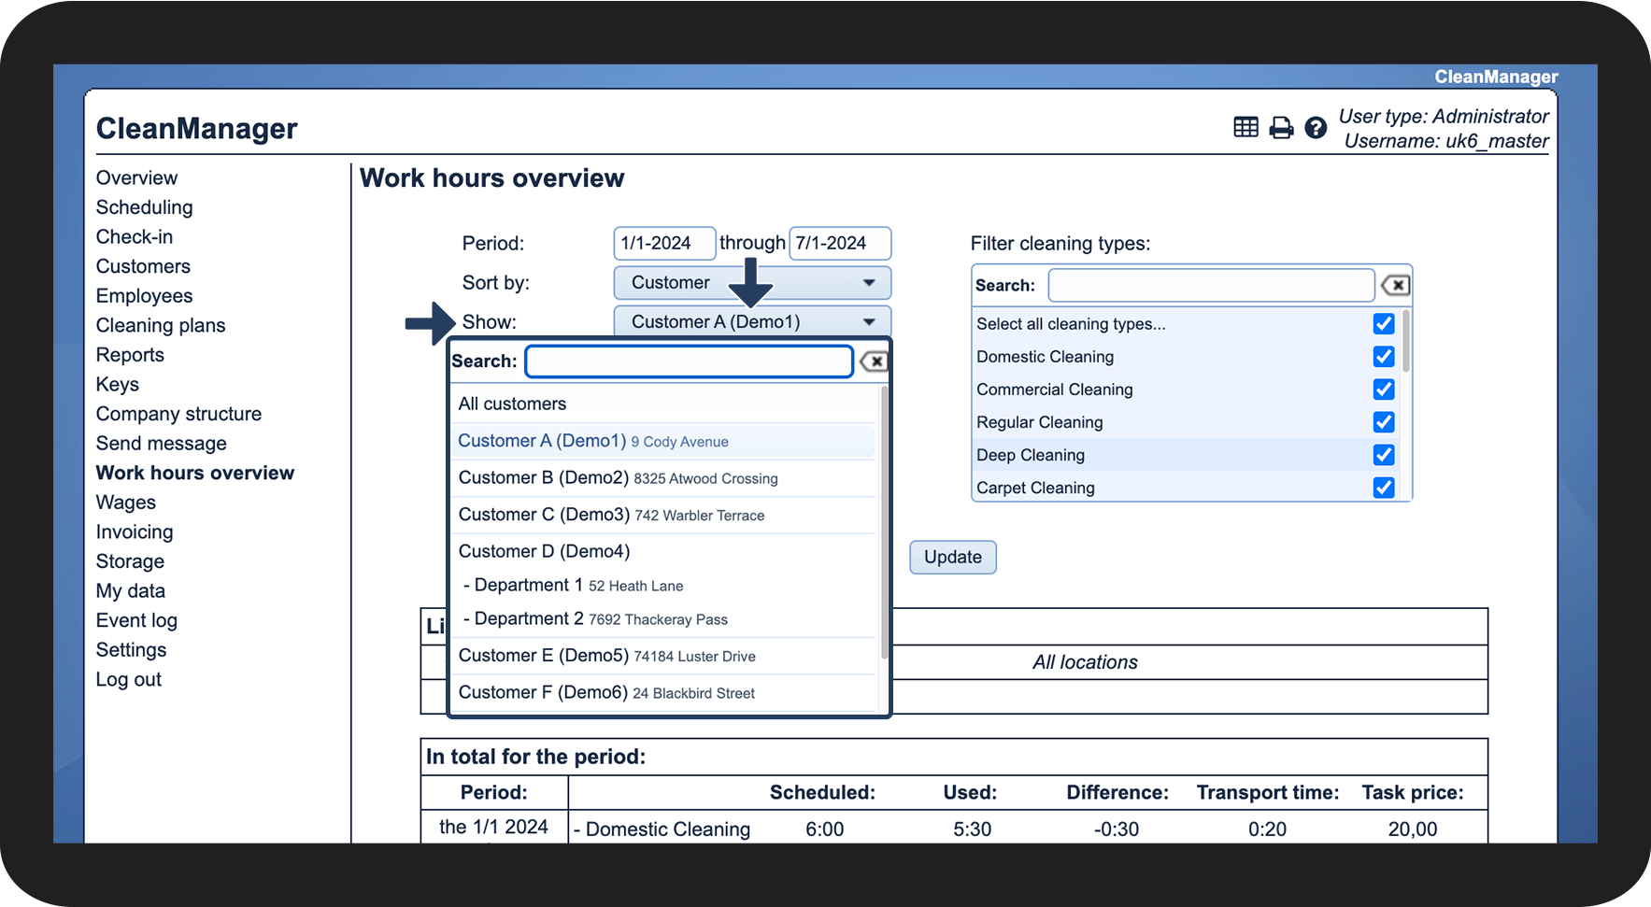The image size is (1651, 907).
Task: Go to Invoicing in sidebar
Action: point(135,532)
